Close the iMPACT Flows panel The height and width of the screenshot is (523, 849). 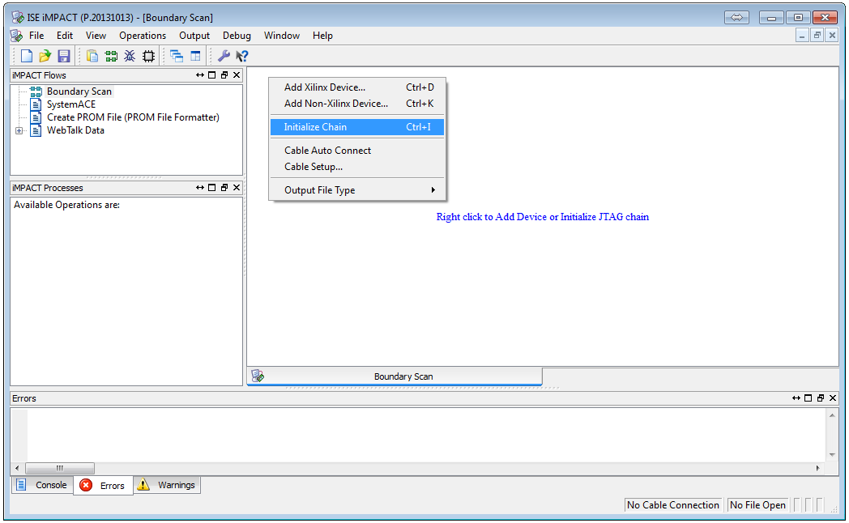(237, 75)
